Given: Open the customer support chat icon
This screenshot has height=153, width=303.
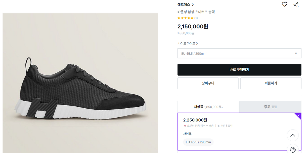Looking at the screenshot, I should [x=293, y=149].
